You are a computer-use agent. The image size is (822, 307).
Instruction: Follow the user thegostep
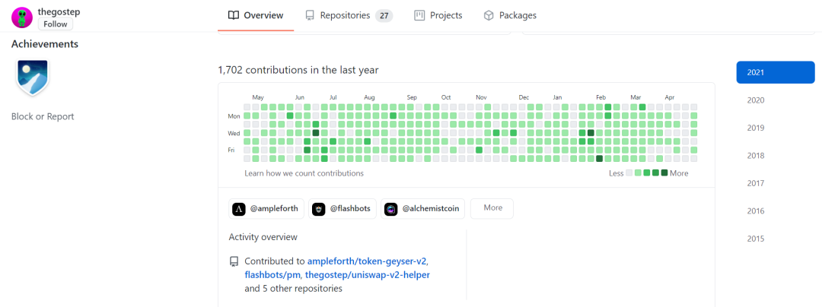(x=56, y=24)
